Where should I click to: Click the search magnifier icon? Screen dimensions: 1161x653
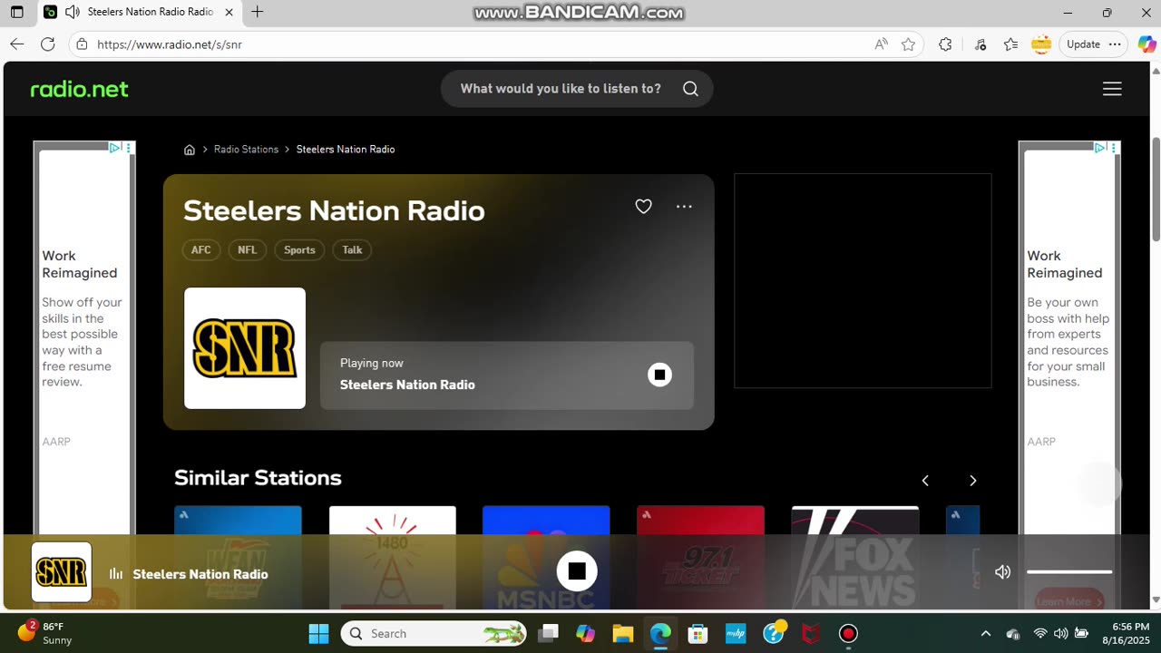click(x=690, y=89)
